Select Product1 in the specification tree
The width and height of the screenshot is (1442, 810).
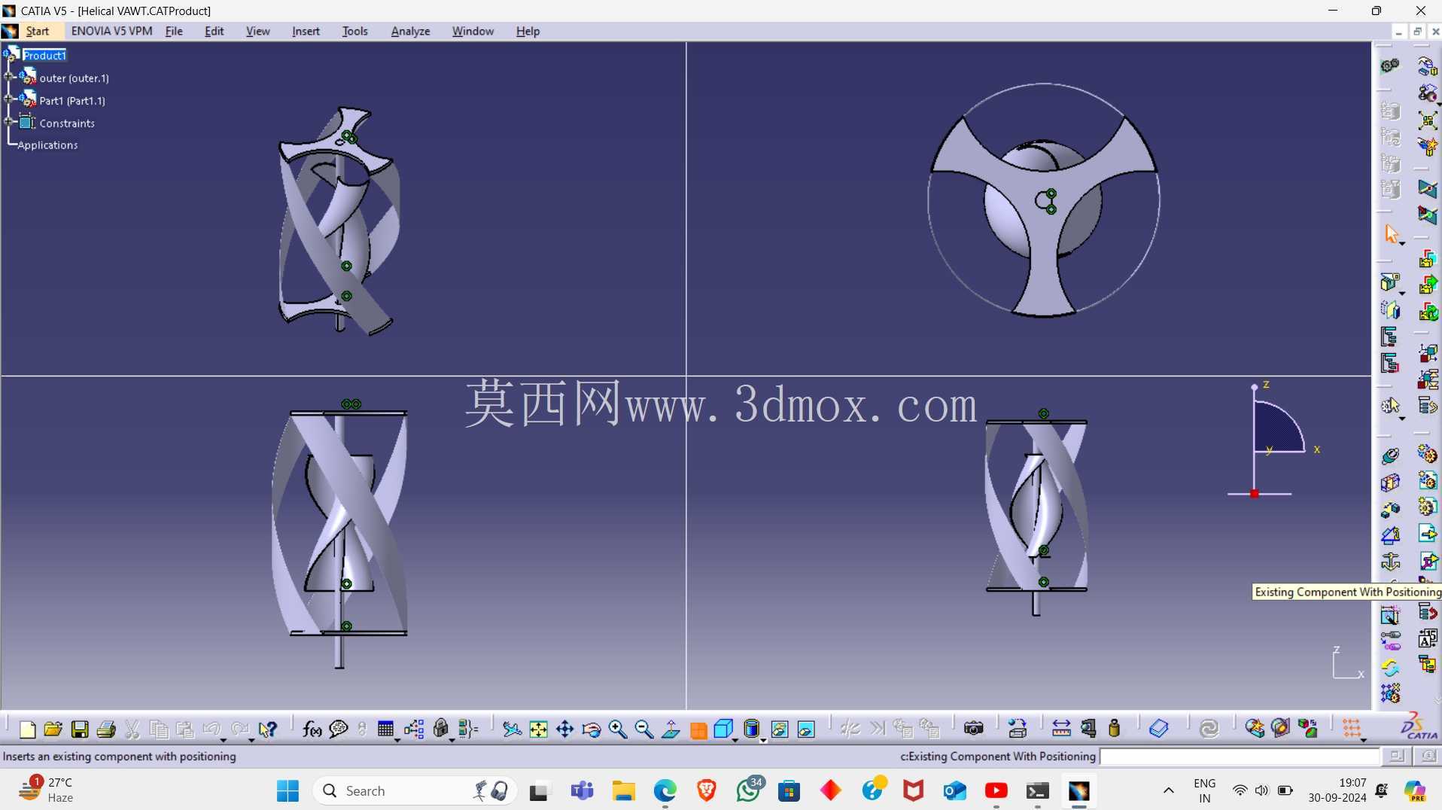tap(44, 55)
